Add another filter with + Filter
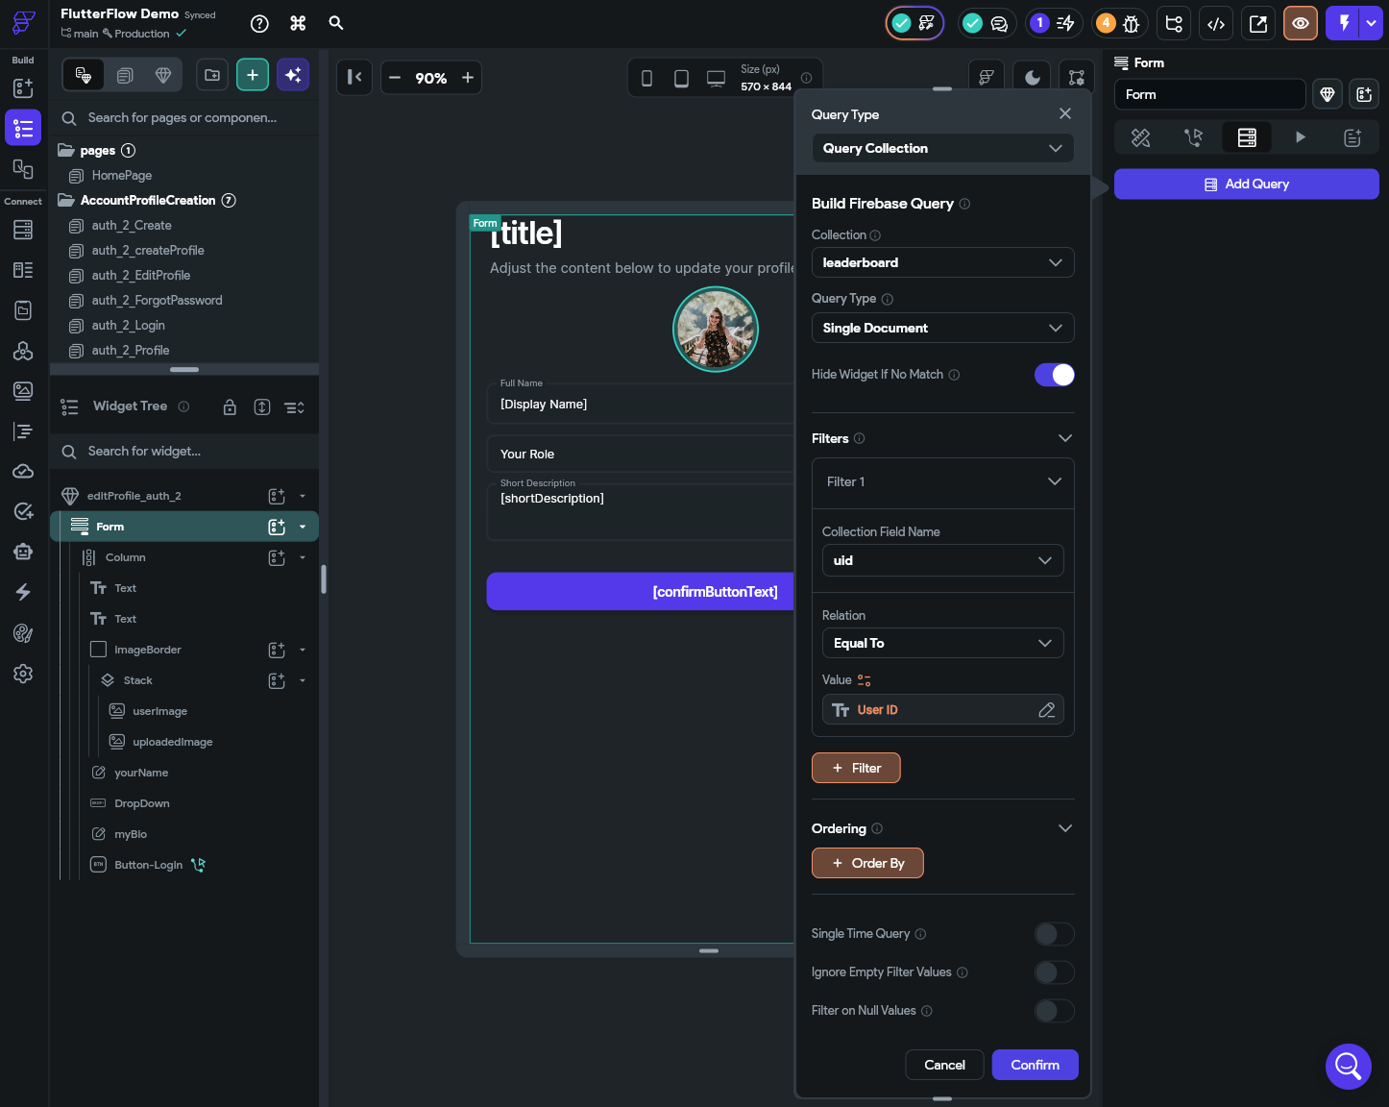 pyautogui.click(x=856, y=768)
